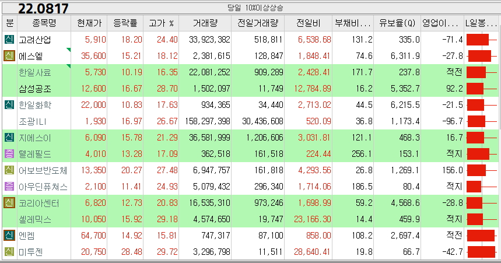
Task: Sort by the 등락률 column header
Action: [125, 23]
